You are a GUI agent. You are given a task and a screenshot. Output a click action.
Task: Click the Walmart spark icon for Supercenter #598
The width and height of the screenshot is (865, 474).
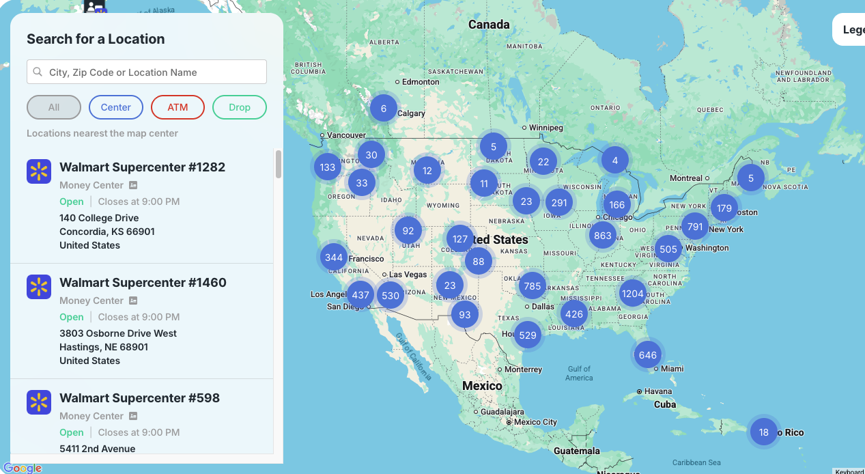pyautogui.click(x=39, y=402)
